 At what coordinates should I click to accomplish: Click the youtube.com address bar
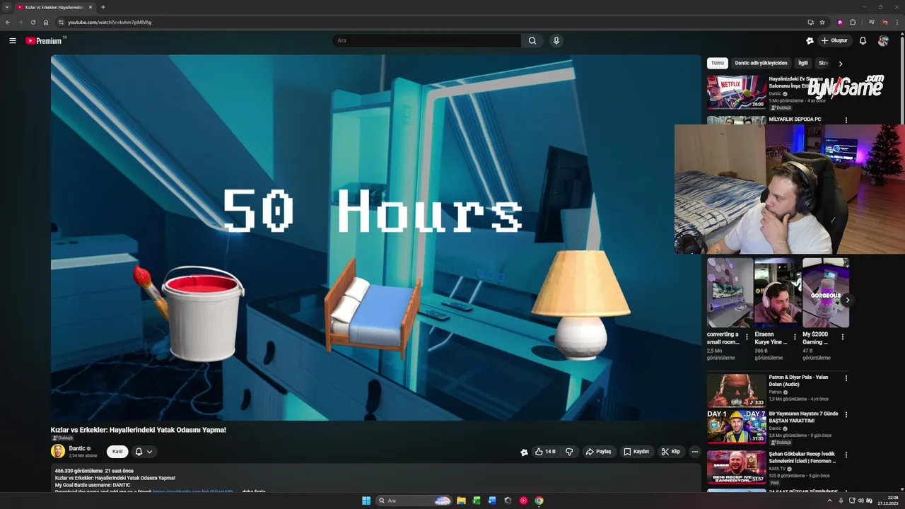433,22
